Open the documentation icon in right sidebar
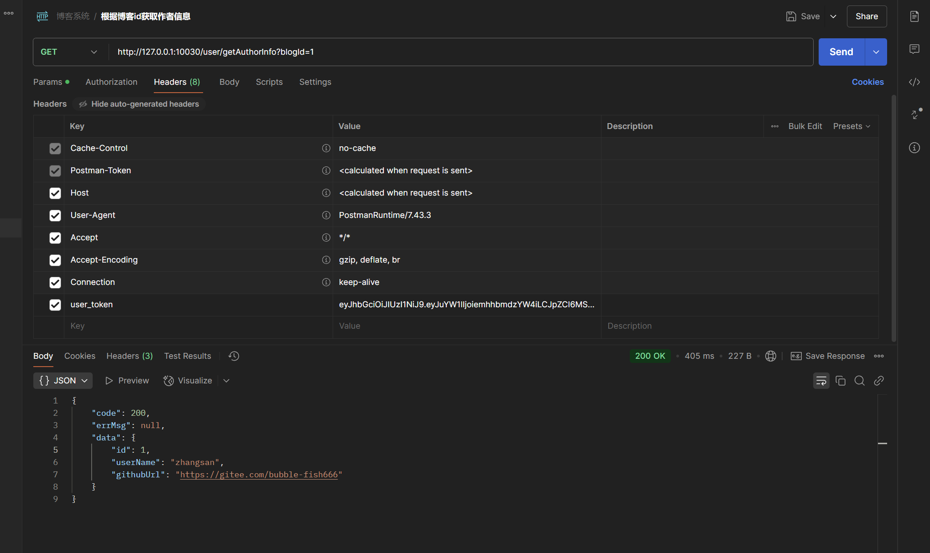The image size is (930, 553). [914, 16]
